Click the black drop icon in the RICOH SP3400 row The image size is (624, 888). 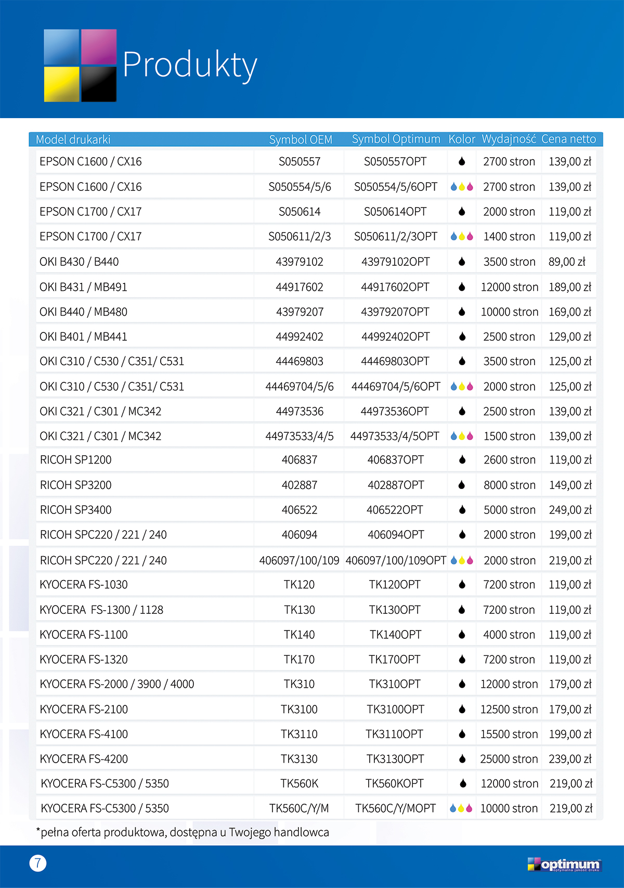(x=462, y=510)
